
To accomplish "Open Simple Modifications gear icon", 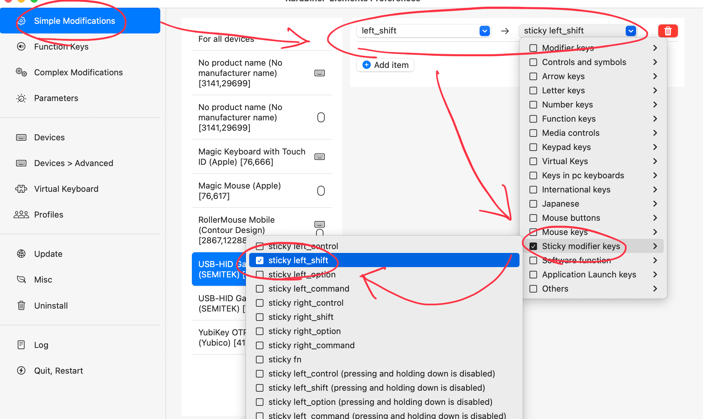I will point(21,21).
